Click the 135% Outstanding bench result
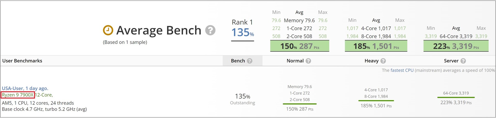The height and width of the screenshot is (118, 496). coord(243,99)
